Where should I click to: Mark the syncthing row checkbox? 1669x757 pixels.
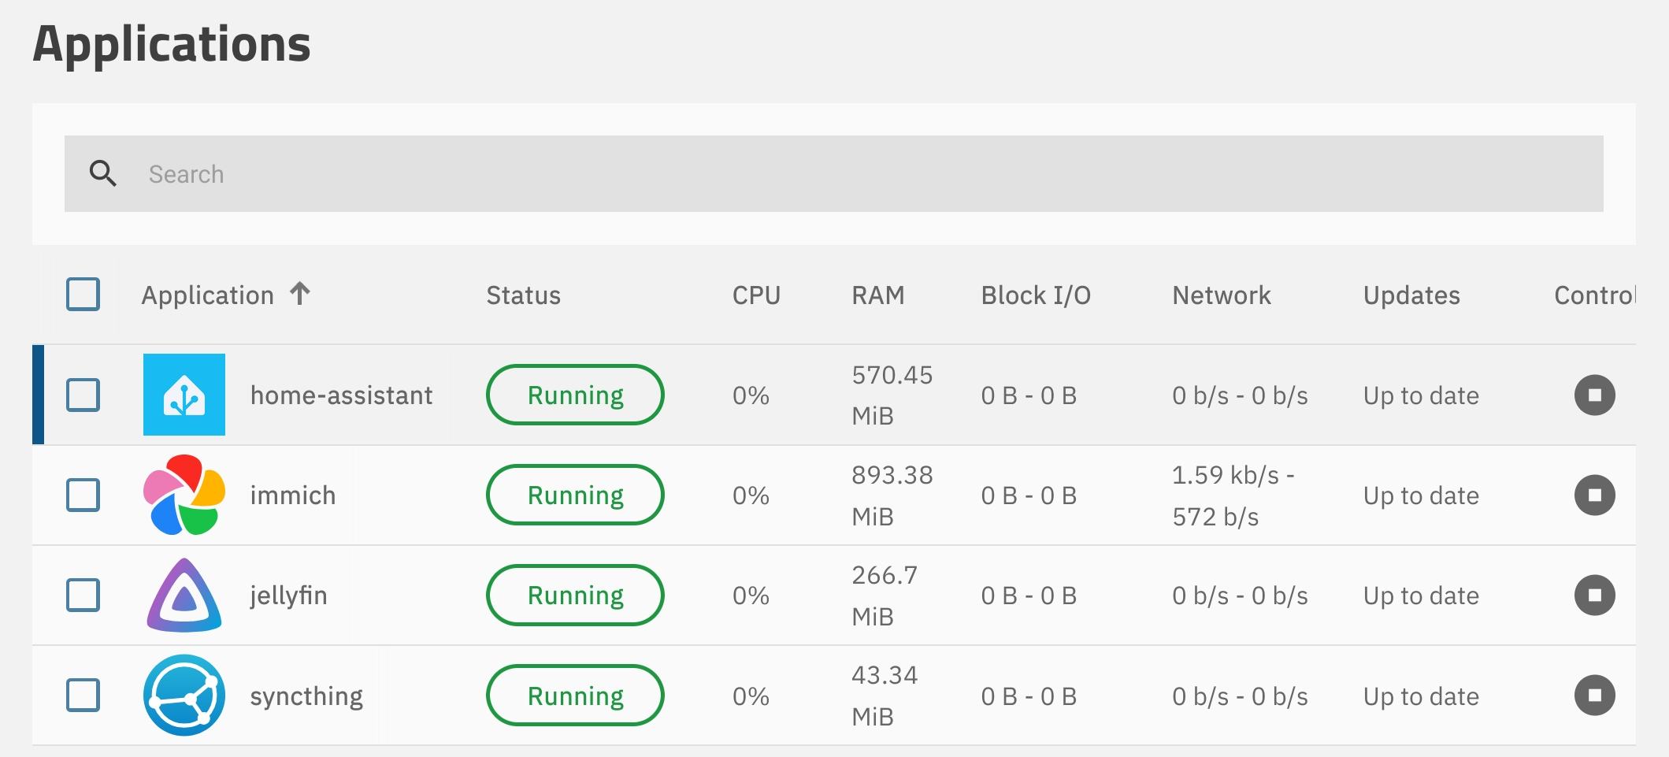[83, 696]
